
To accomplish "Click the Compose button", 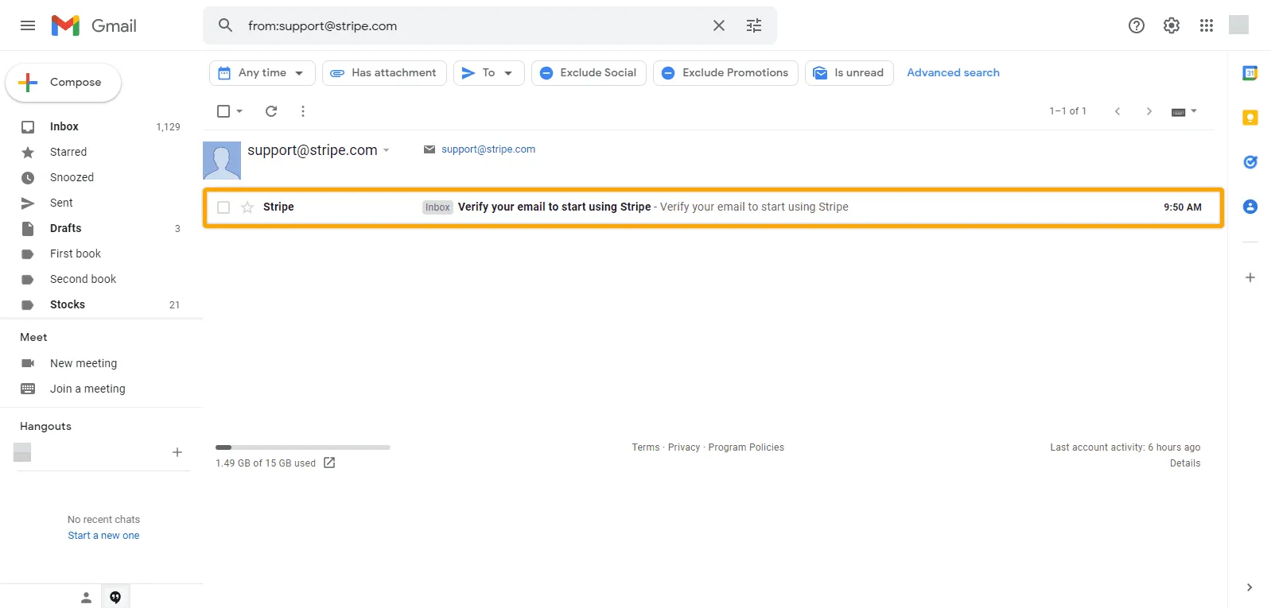I will pyautogui.click(x=64, y=83).
